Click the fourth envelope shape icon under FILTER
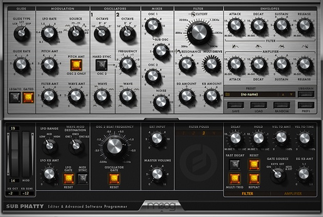The width and height of the screenshot is (323, 217). point(305,47)
